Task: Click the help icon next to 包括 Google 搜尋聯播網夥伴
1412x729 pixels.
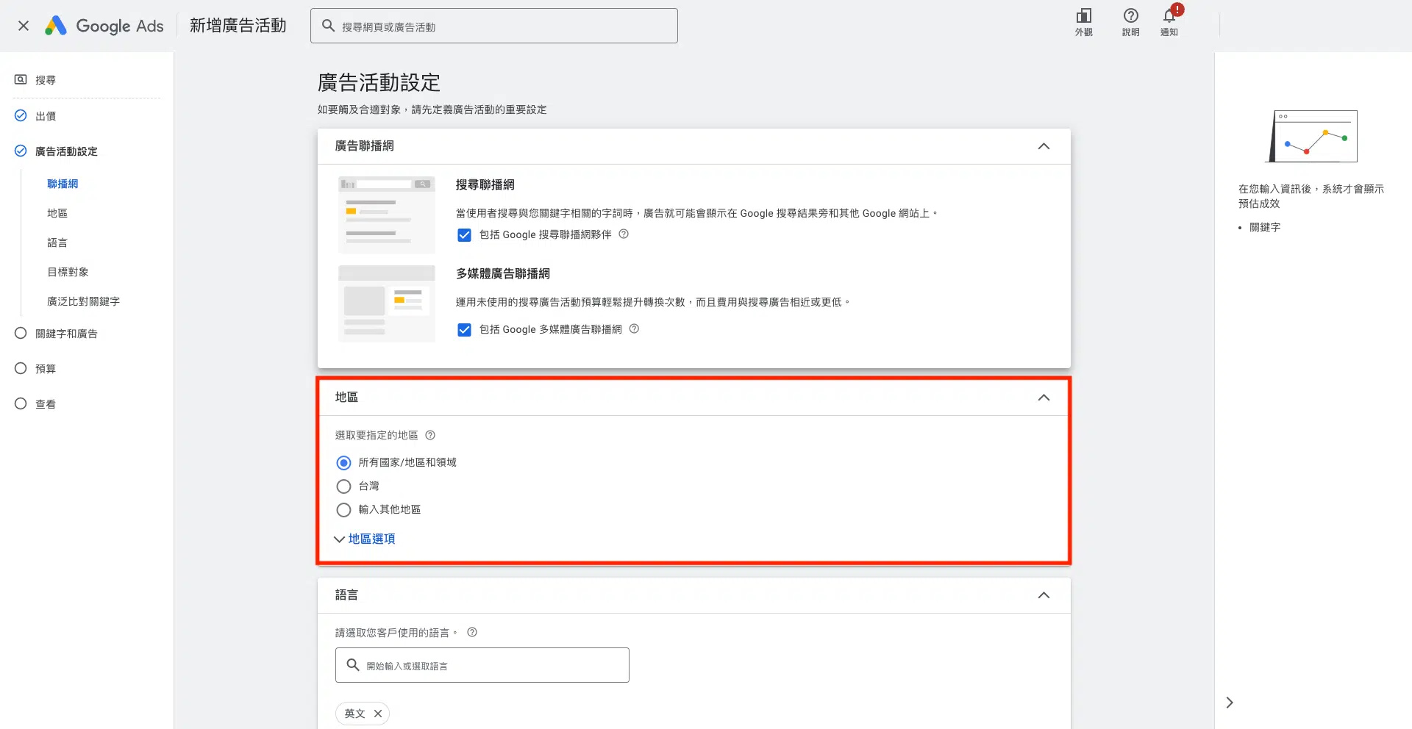Action: point(624,234)
